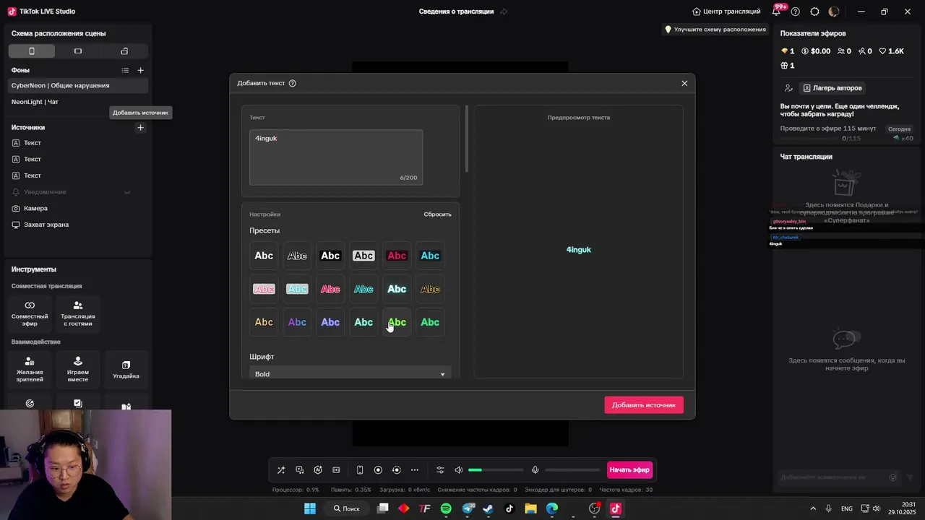Open the Совместный эфир tool
925x520 pixels.
pyautogui.click(x=30, y=314)
